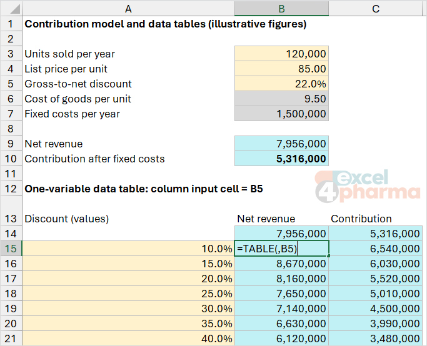Screen dimensions: 427x346
Task: Select contribution cell showing 6,540,000
Action: point(376,249)
